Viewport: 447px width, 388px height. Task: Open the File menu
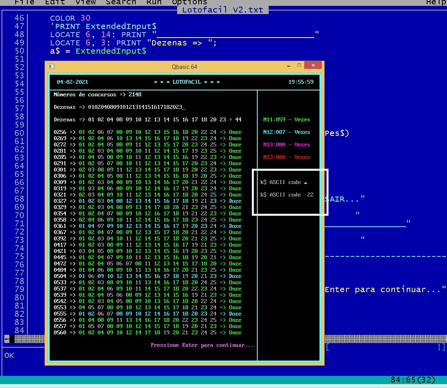[24, 2]
